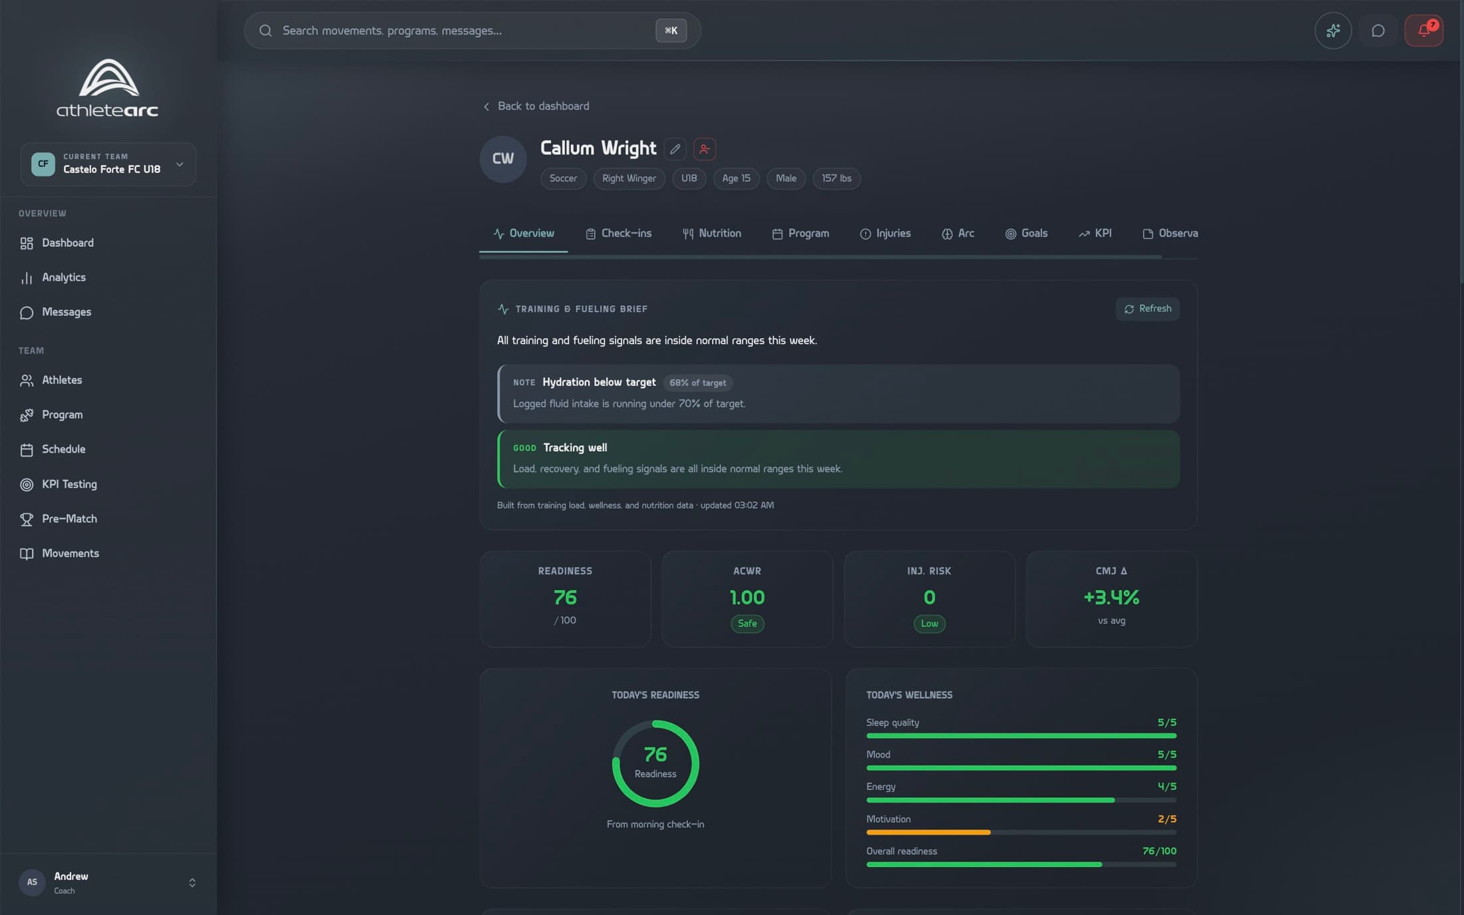Open the KPI tab
The width and height of the screenshot is (1464, 915).
pyautogui.click(x=1095, y=234)
